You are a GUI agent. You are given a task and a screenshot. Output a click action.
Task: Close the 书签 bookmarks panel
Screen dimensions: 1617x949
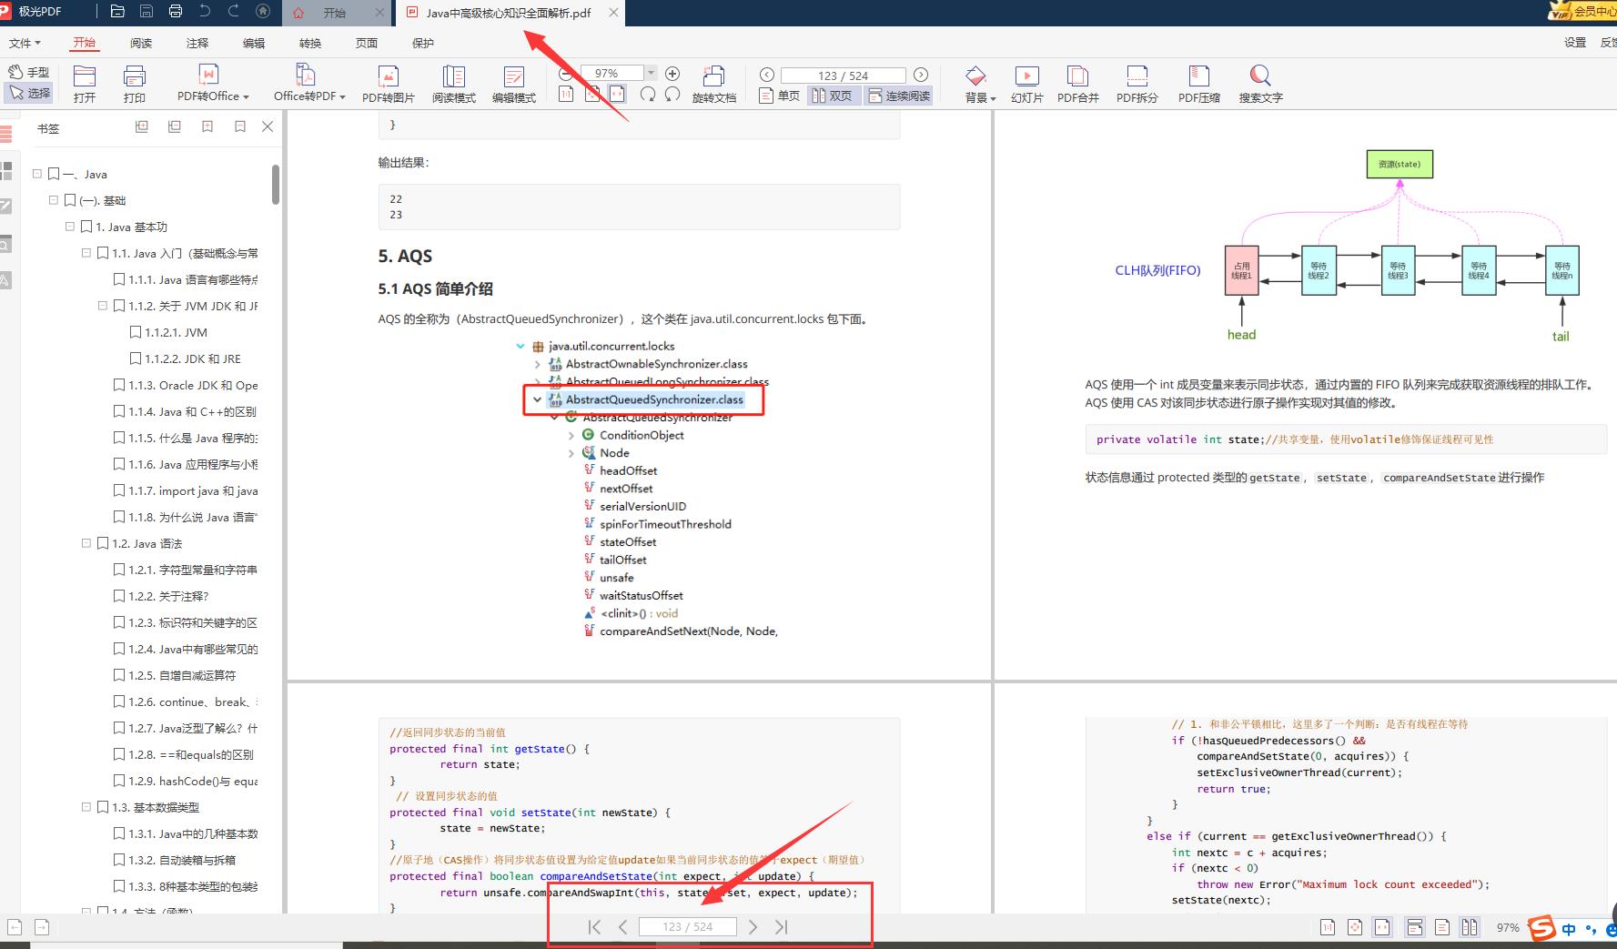click(x=268, y=126)
